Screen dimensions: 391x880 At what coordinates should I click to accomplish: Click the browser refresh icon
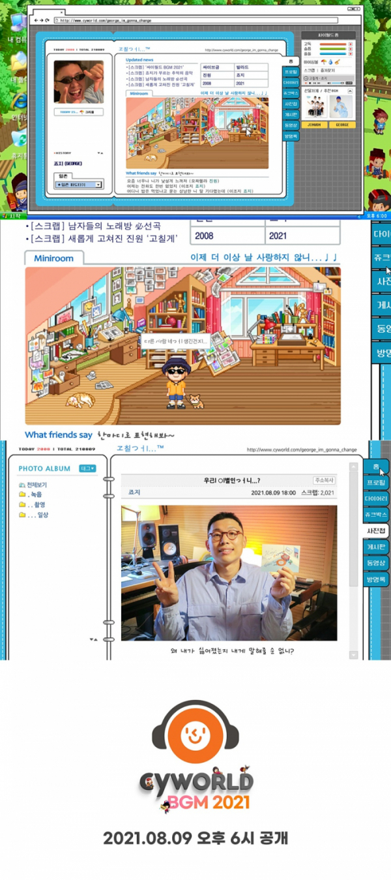(47, 20)
